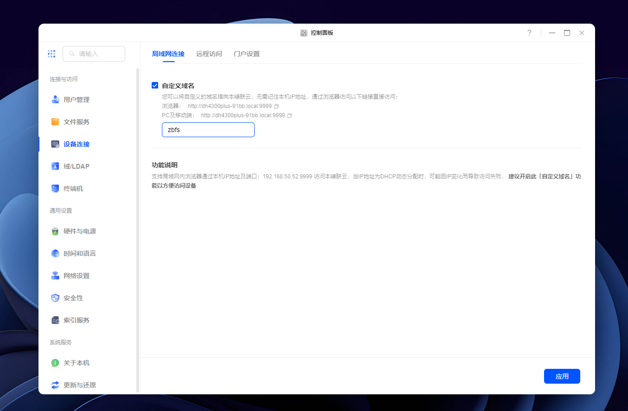Click the 网络设置 network icon
The height and width of the screenshot is (411, 628).
(55, 276)
